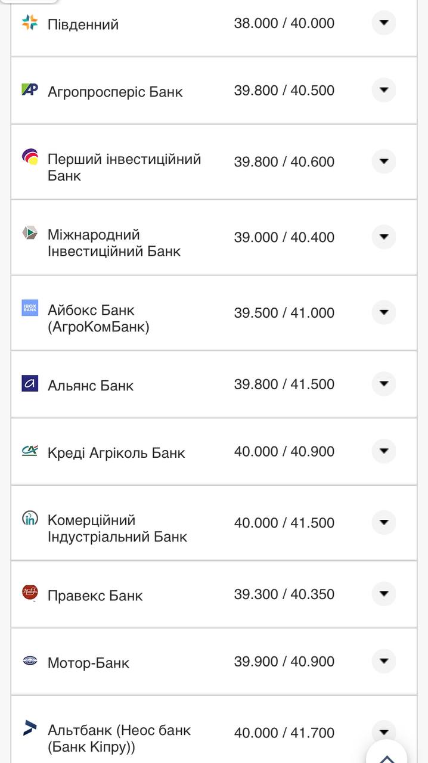Image resolution: width=428 pixels, height=763 pixels.
Task: Click Міжнародний Інвестиційний Банк rate 39.000 / 40.400
Action: tap(284, 237)
